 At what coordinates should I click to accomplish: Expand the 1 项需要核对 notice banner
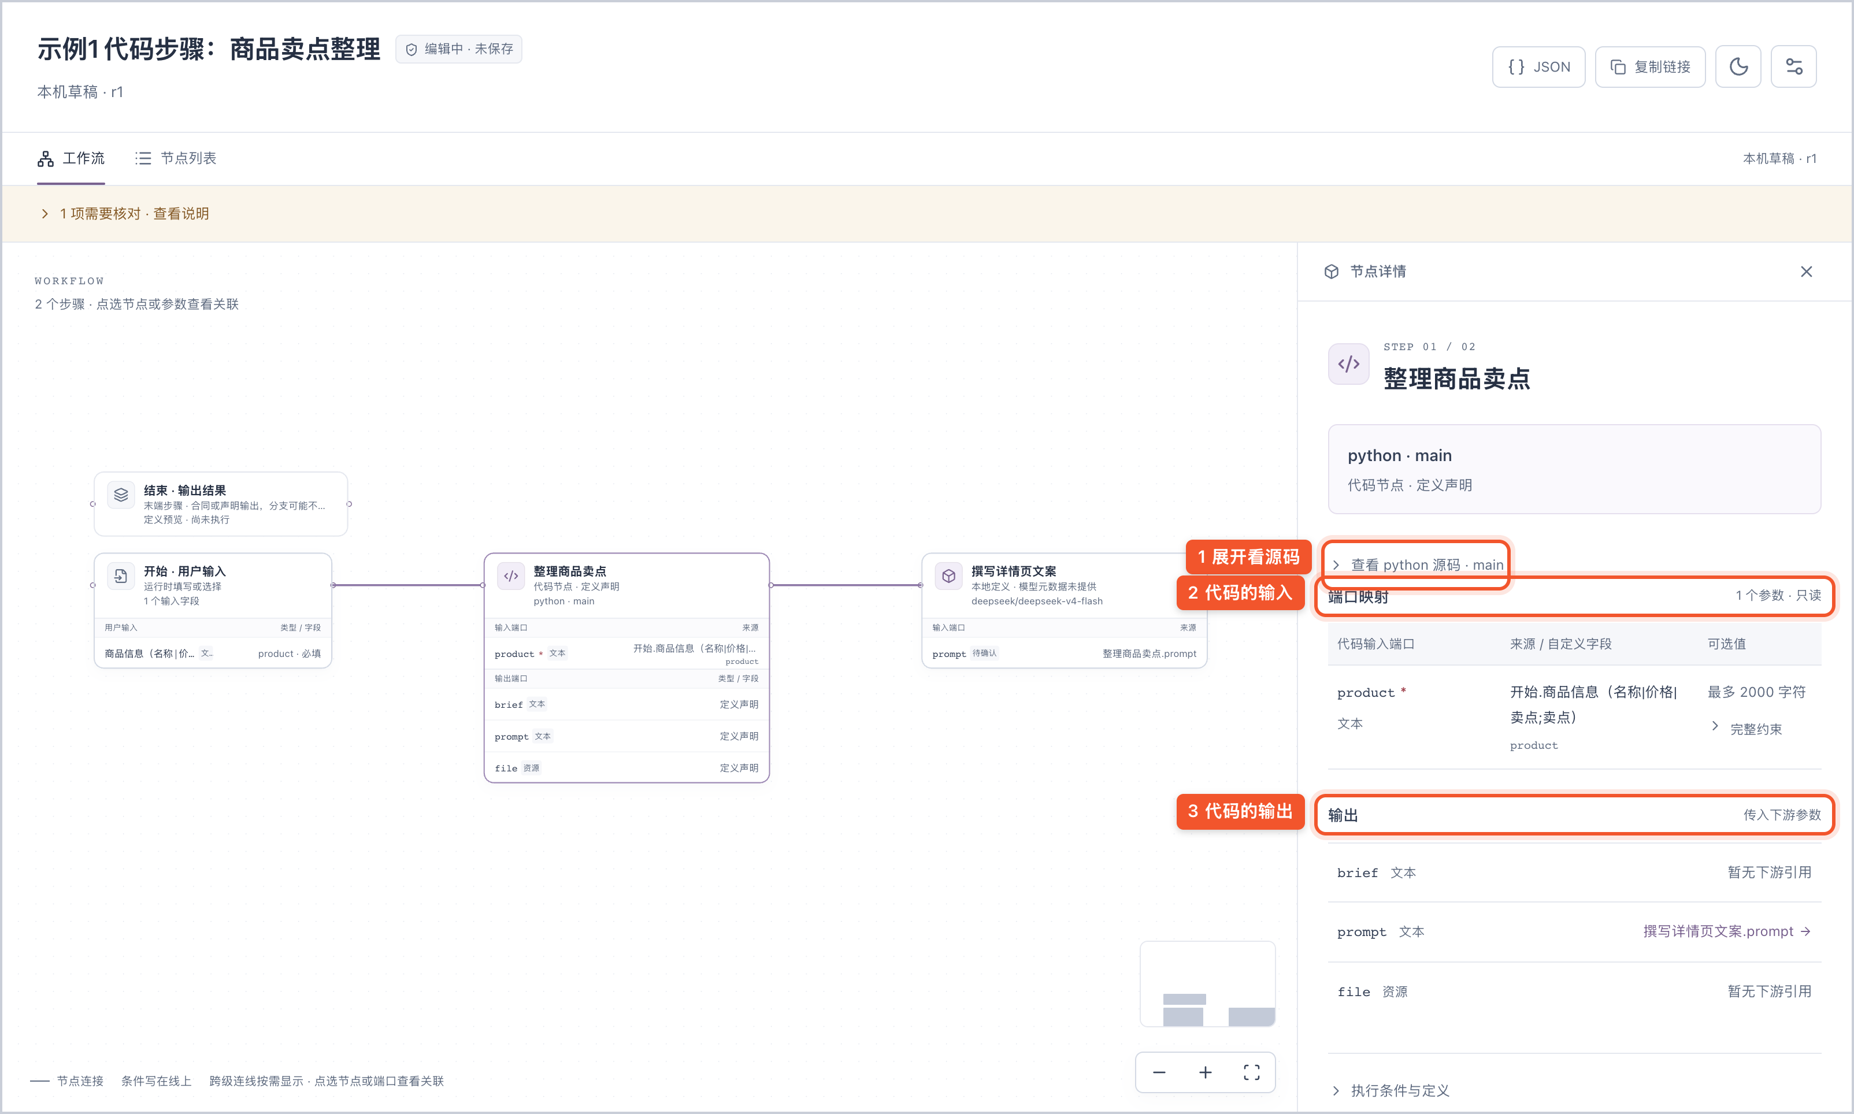click(125, 214)
